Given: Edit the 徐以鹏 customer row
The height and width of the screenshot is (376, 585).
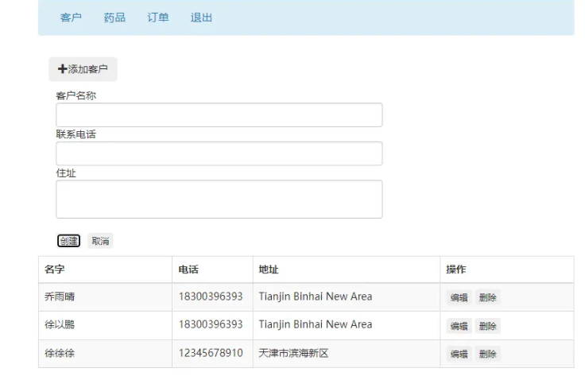Looking at the screenshot, I should [459, 326].
